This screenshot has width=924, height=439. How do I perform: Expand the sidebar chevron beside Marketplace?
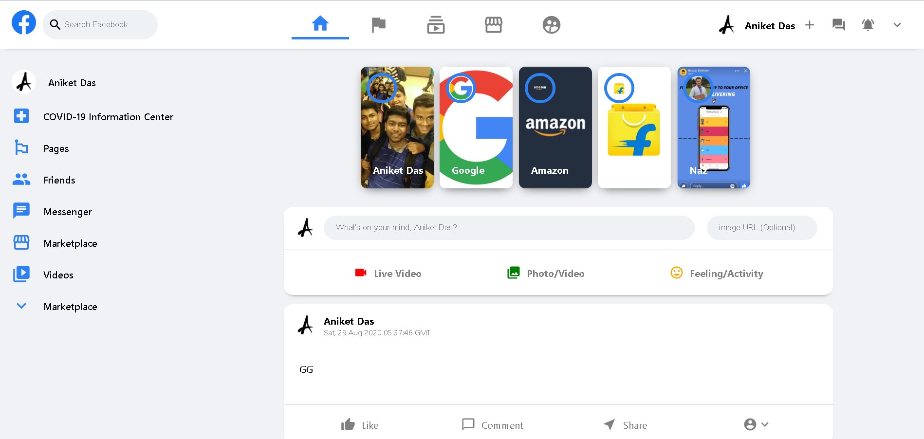pyautogui.click(x=21, y=306)
